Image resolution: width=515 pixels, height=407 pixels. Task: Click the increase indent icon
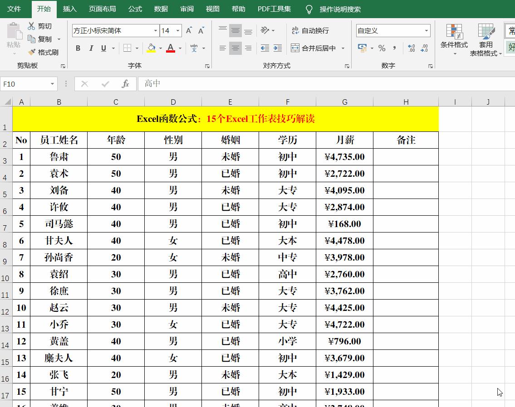tap(276, 47)
